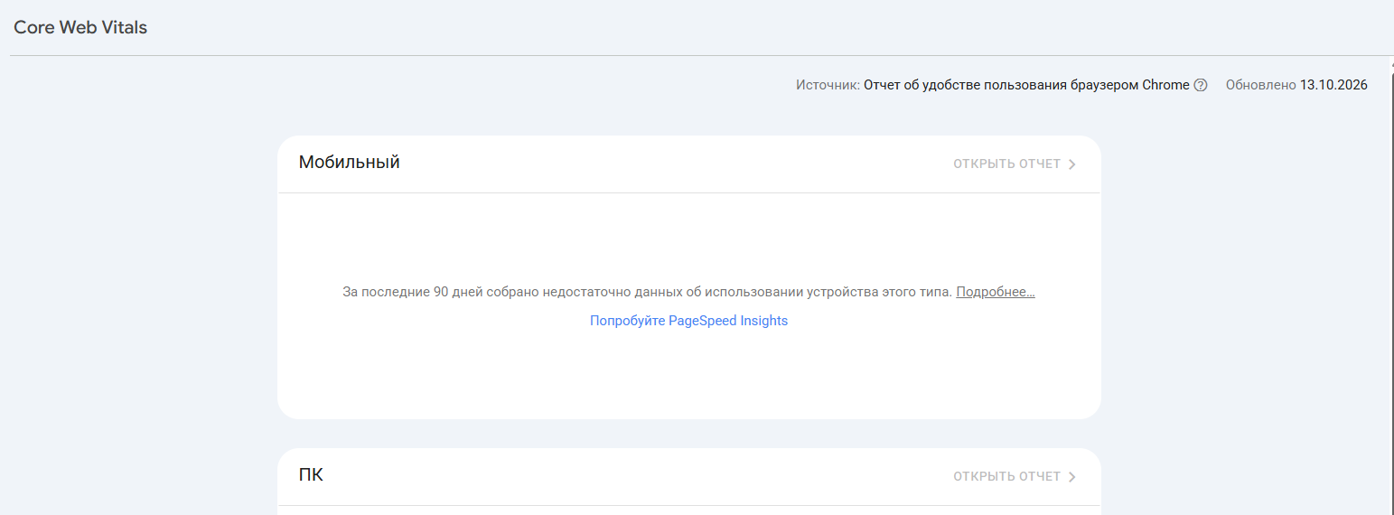Select the Мобильный card heading
The image size is (1394, 515).
coord(350,163)
